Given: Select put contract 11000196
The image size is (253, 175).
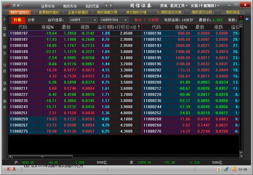Looking at the screenshot, I should tap(152, 64).
